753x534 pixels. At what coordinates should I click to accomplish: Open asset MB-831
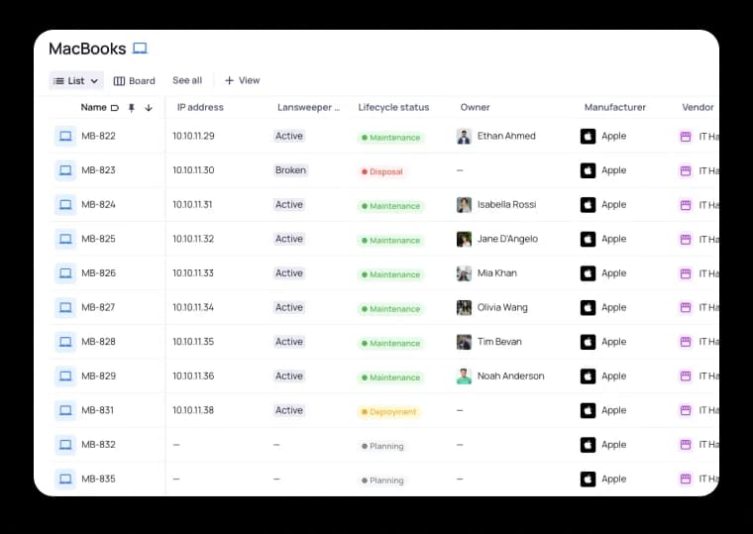97,410
